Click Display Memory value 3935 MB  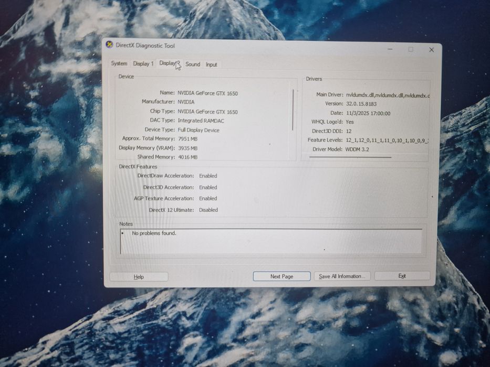[x=187, y=148]
